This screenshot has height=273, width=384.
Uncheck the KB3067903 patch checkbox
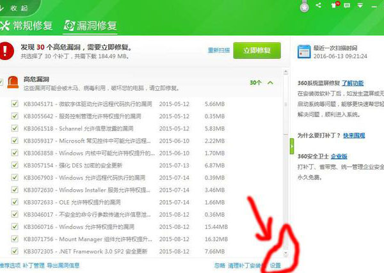(15, 177)
